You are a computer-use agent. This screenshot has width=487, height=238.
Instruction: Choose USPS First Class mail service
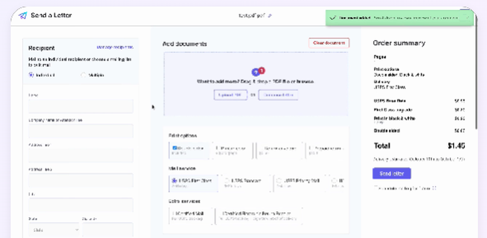(x=174, y=181)
